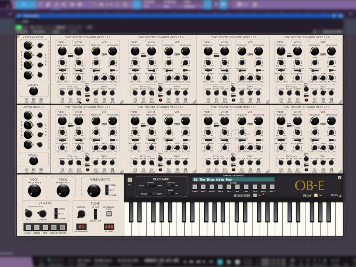Viewport: 356px width, 267px height.
Task: Select the M-1 patch button
Action: point(229,187)
